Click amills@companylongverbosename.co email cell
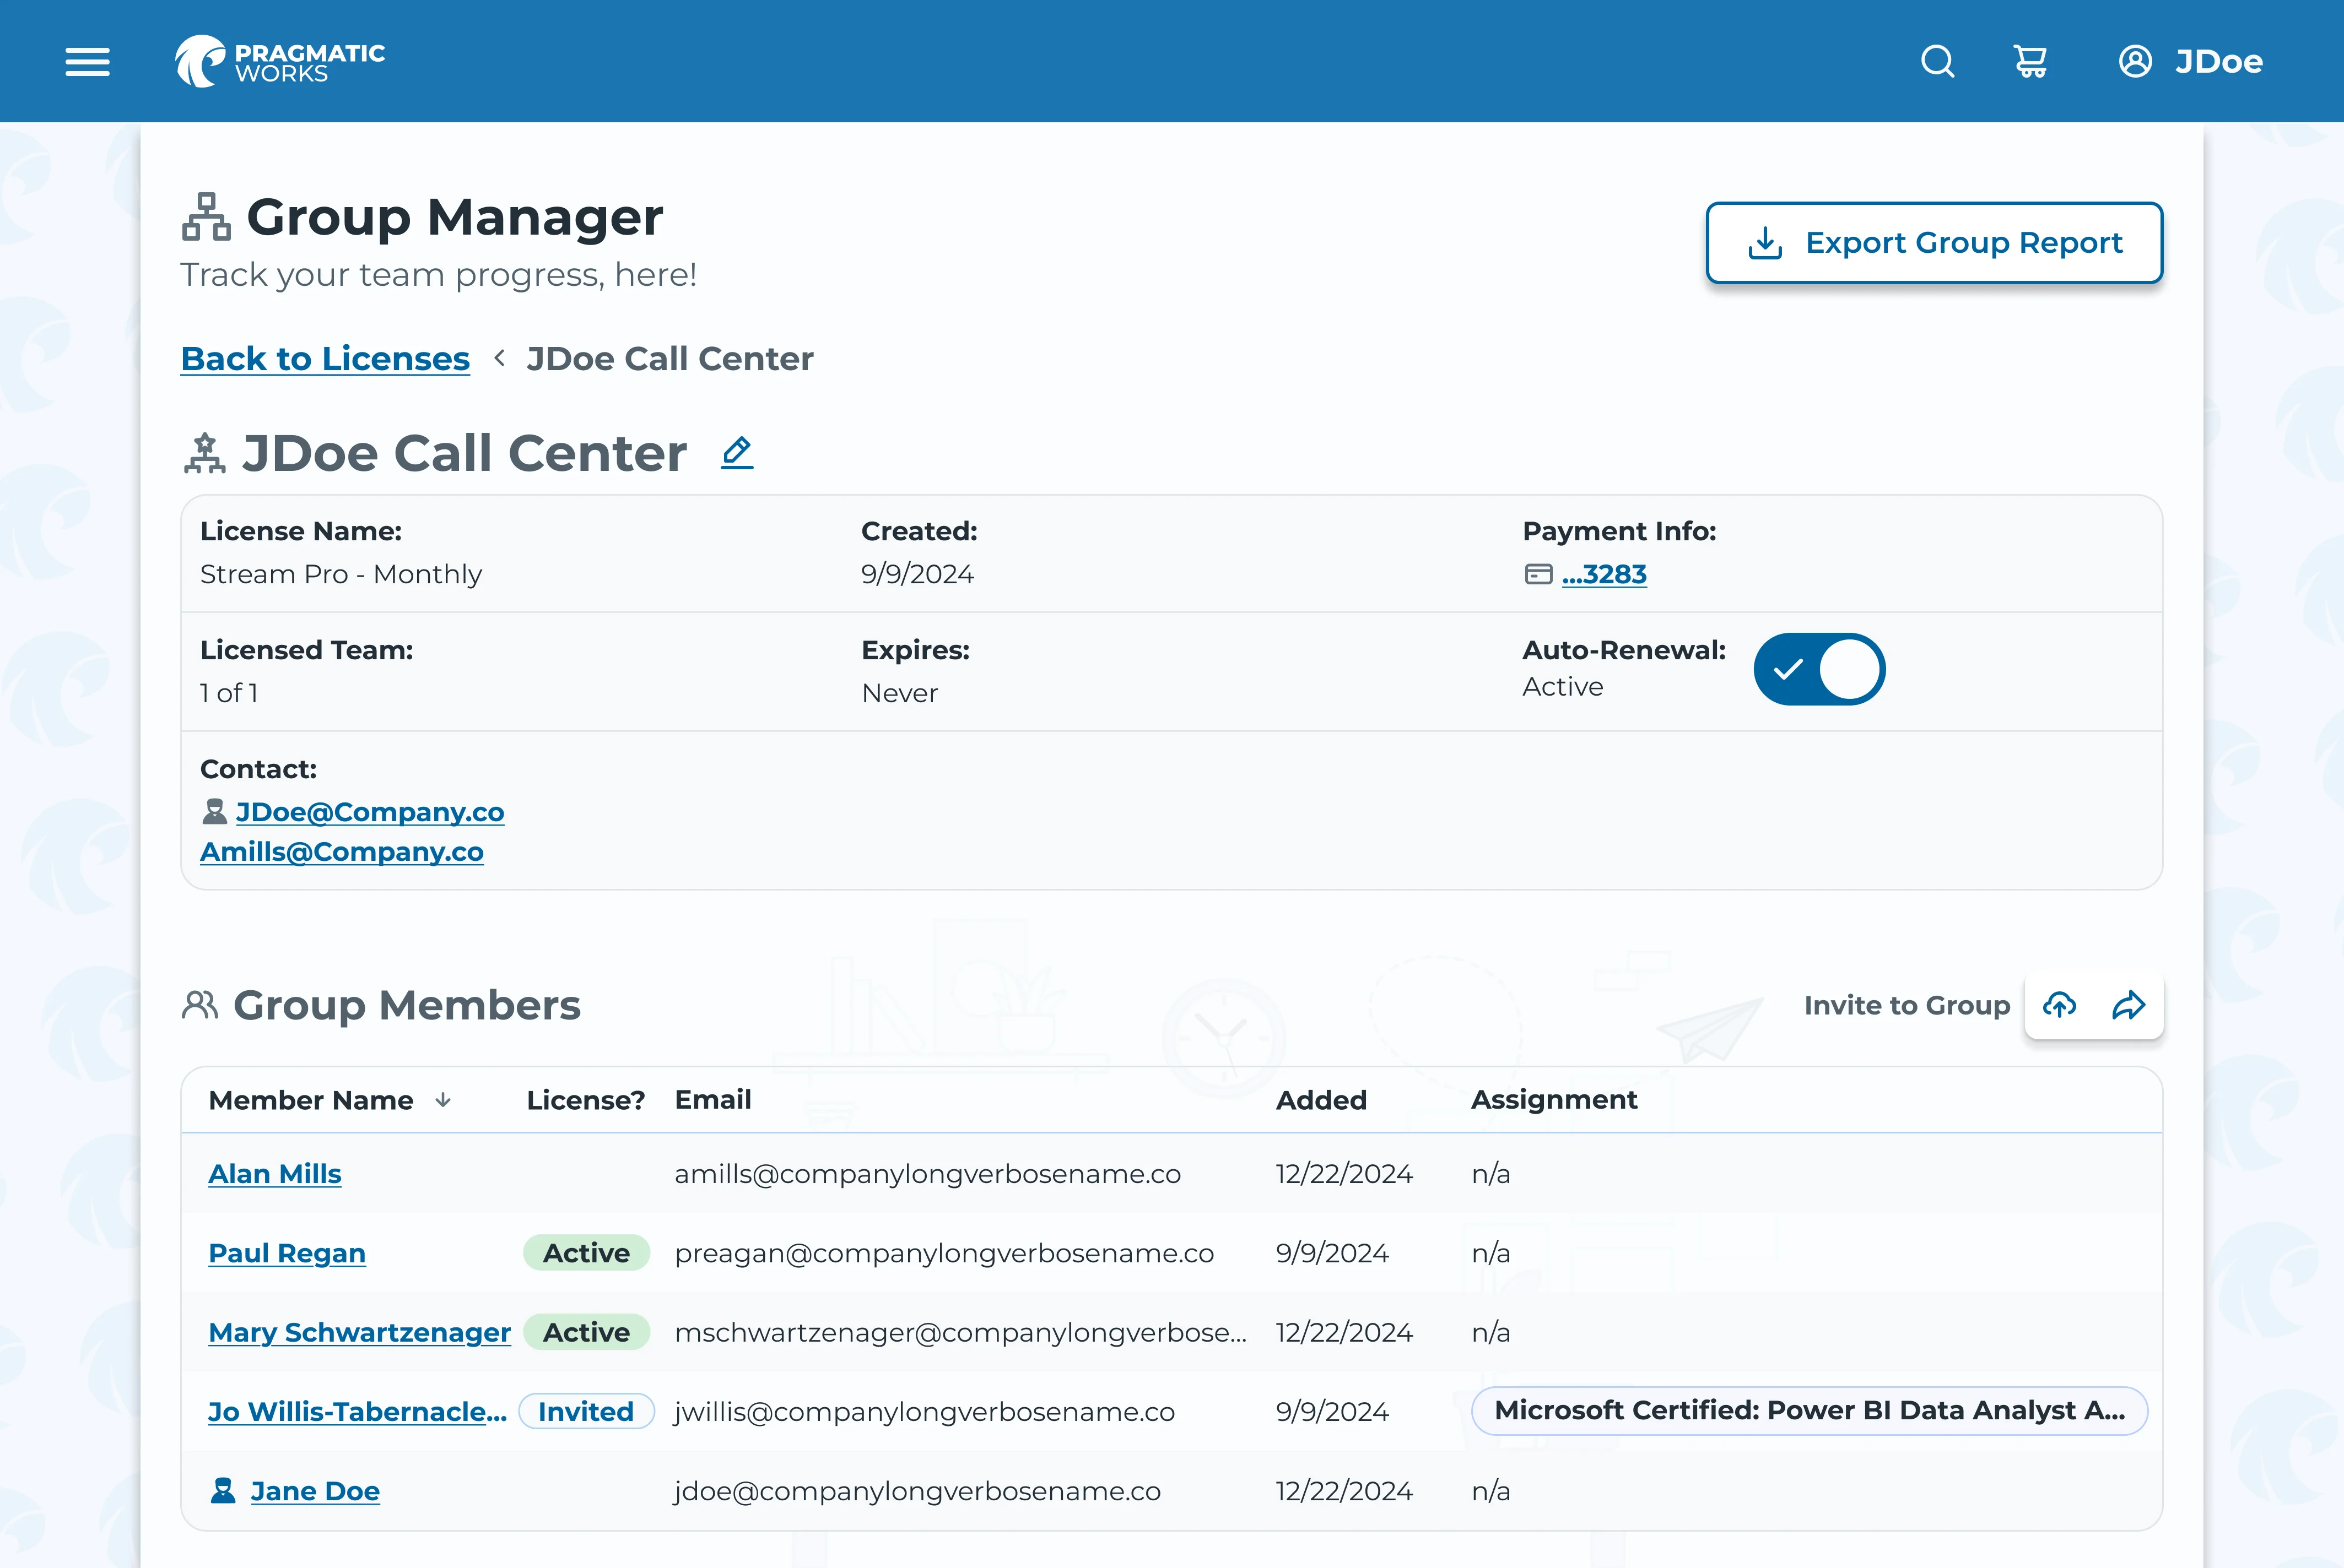This screenshot has width=2344, height=1568. (x=927, y=1174)
